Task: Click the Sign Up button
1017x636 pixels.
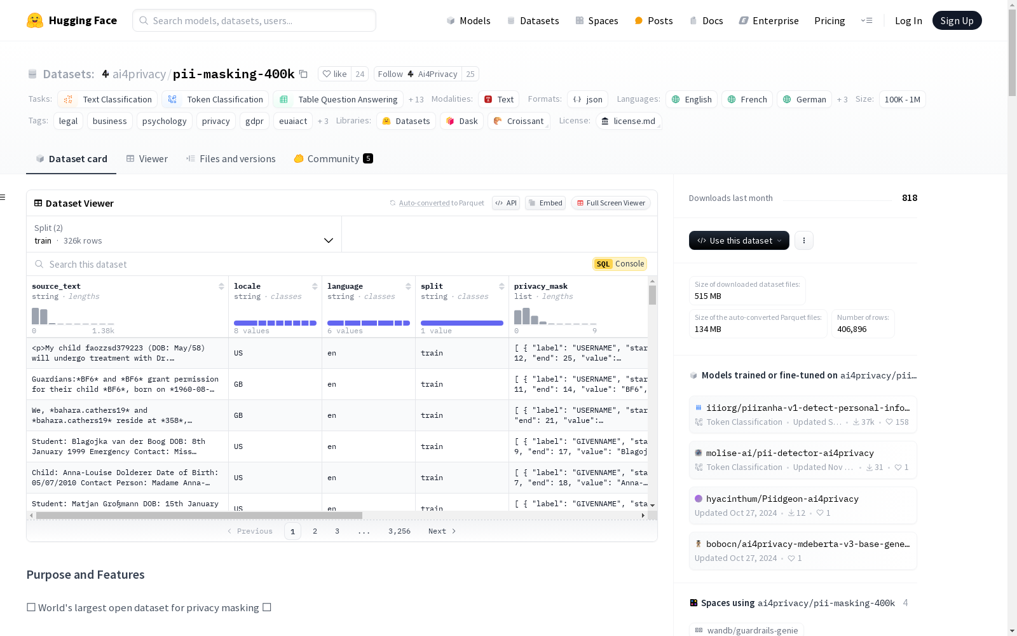Action: pos(957,20)
